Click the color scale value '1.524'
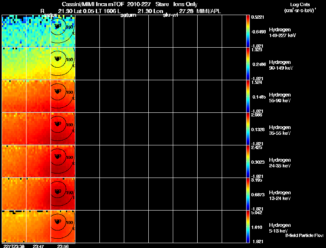 (x=257, y=82)
